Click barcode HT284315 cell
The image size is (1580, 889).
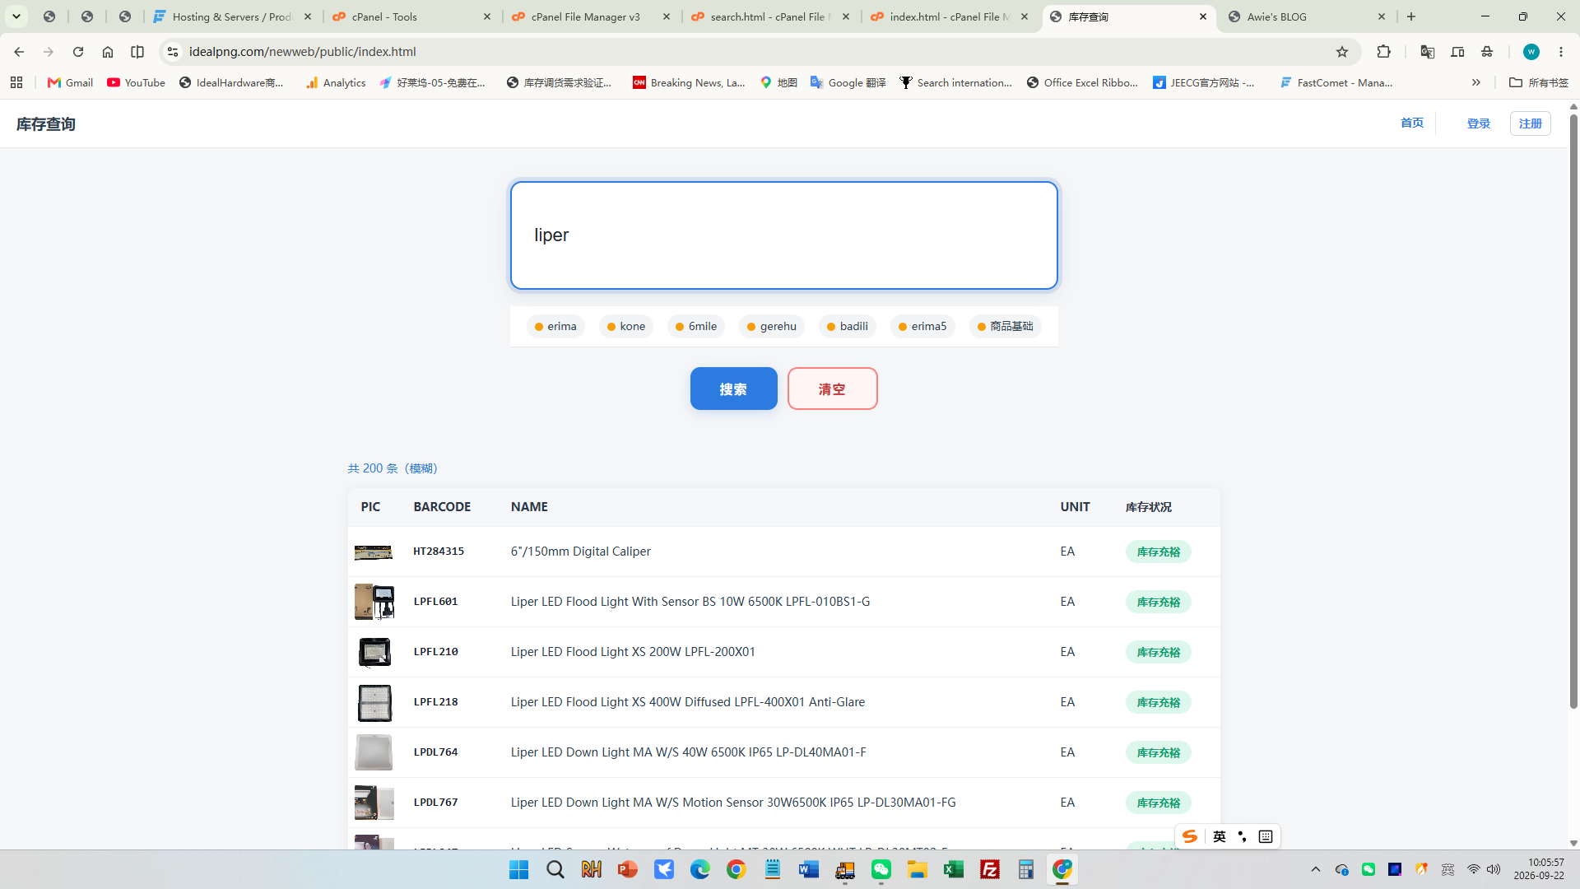pos(439,552)
